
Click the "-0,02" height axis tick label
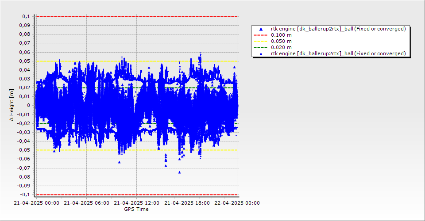(24, 123)
